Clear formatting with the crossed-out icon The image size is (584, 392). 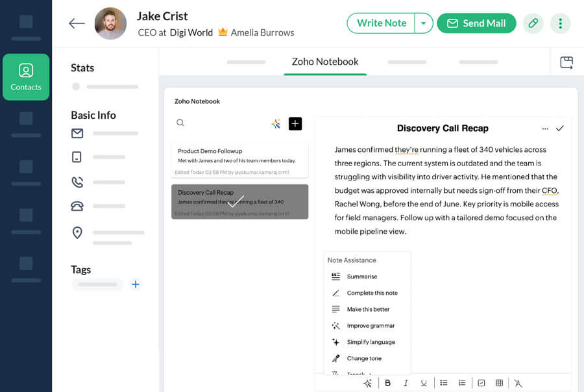tap(518, 383)
